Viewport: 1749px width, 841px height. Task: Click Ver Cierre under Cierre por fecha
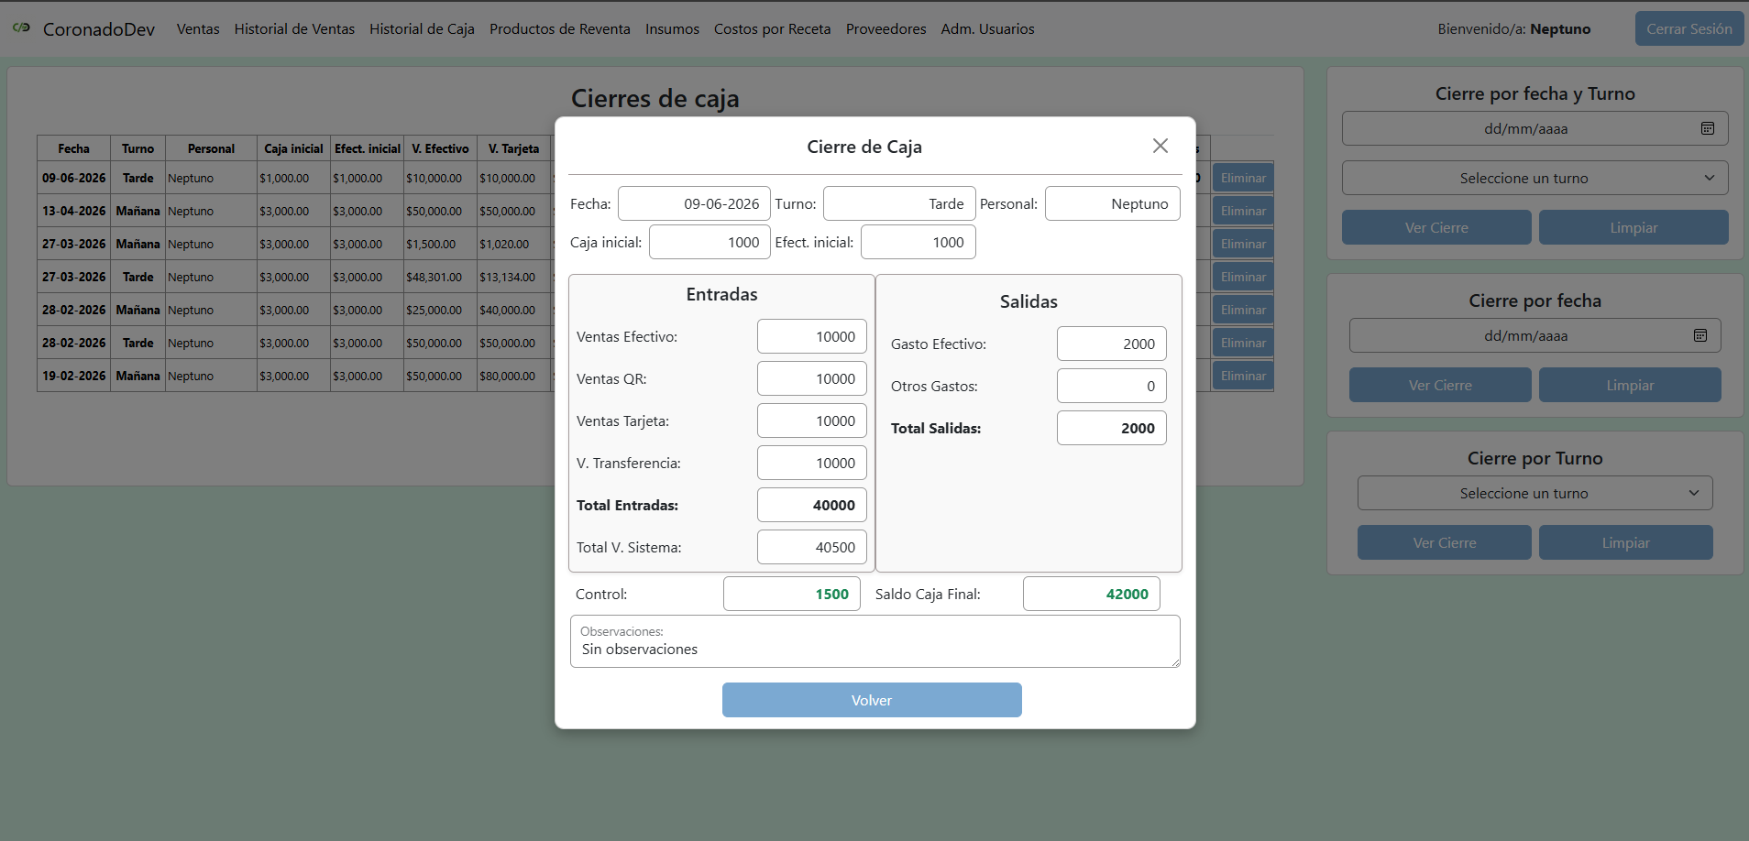click(x=1440, y=385)
